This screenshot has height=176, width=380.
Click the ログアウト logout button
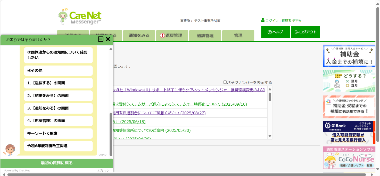point(305,32)
